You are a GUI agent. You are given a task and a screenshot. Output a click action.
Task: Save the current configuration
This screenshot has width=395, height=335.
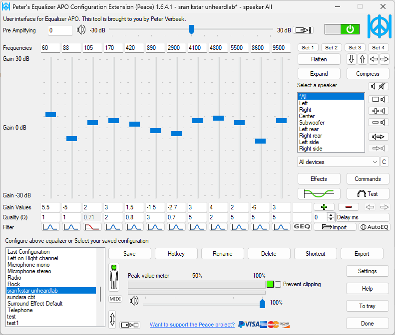130,254
